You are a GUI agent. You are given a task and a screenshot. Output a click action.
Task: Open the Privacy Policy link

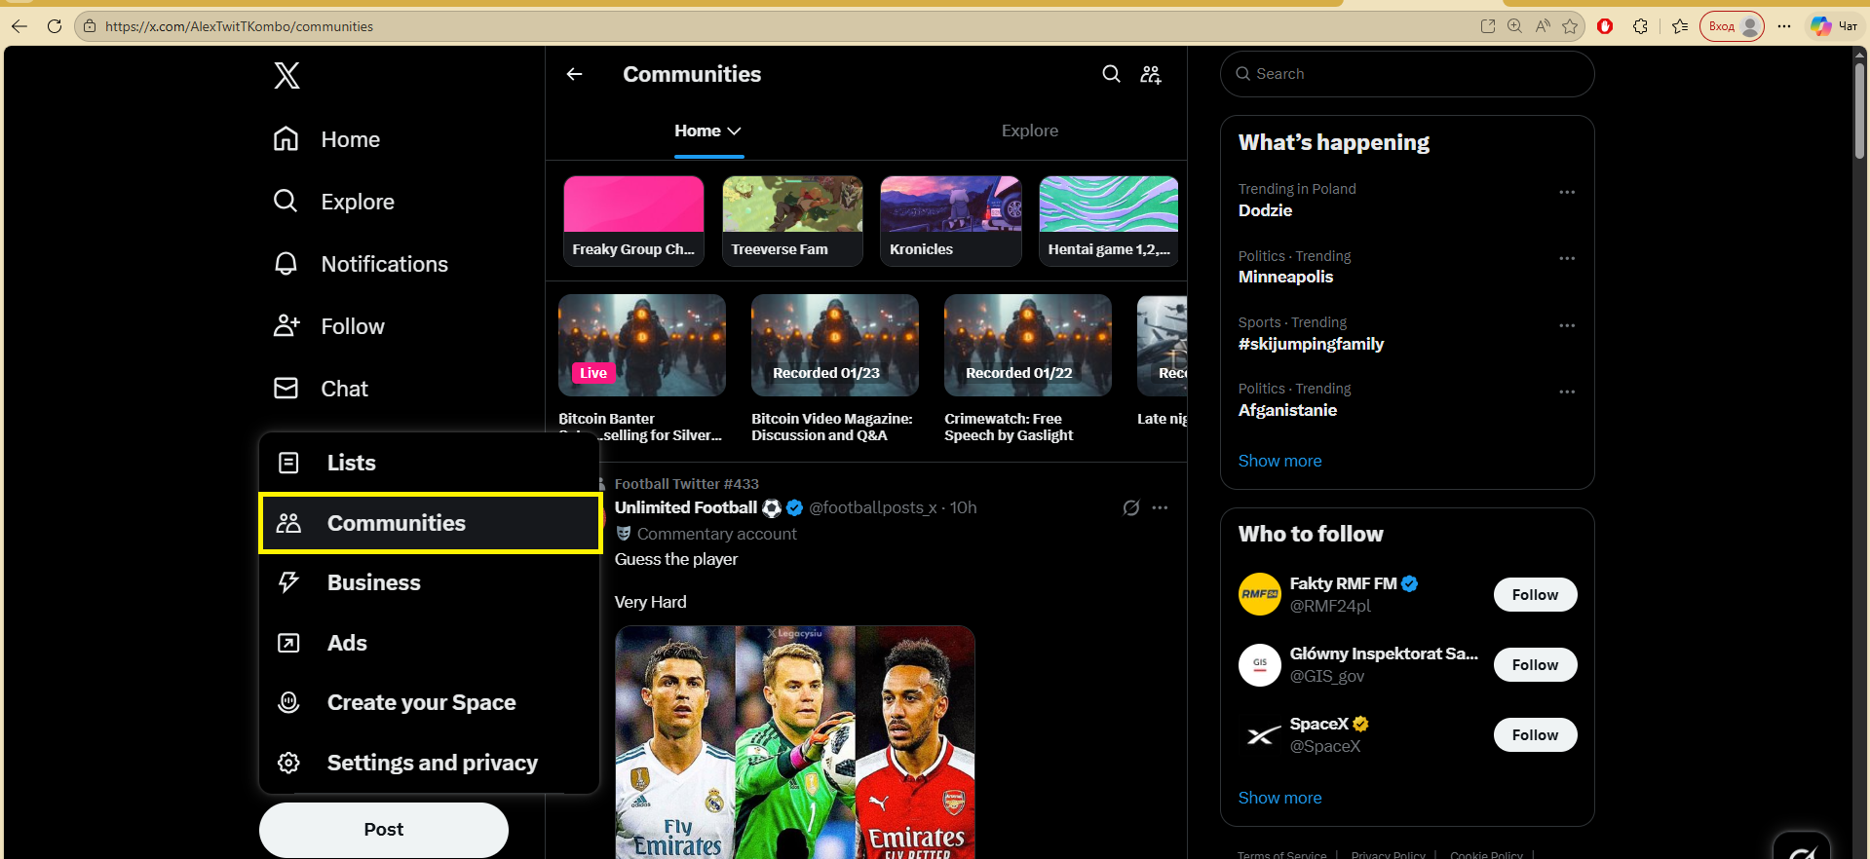[x=1388, y=854]
